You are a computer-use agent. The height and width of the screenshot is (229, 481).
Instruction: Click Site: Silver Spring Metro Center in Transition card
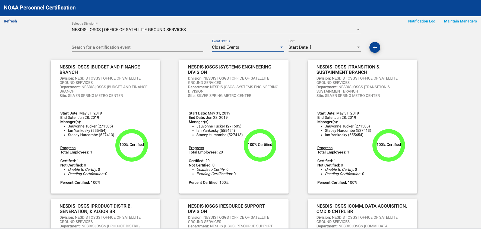click(348, 96)
